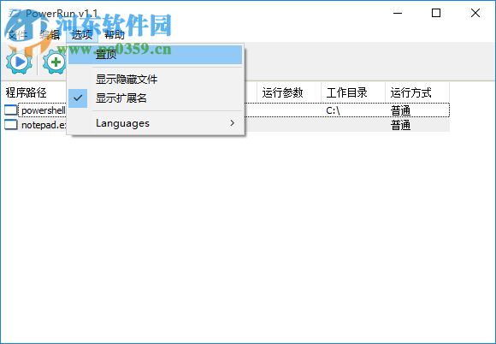The width and height of the screenshot is (496, 344).
Task: Close the PowerRun window
Action: click(x=475, y=13)
